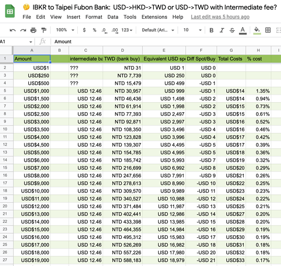Click the Undo arrow in the toolbar

13,30
